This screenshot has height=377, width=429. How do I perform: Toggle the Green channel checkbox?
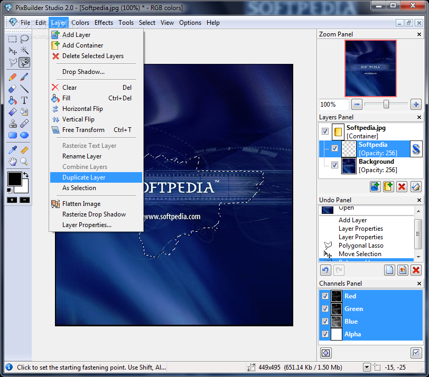pyautogui.click(x=325, y=309)
